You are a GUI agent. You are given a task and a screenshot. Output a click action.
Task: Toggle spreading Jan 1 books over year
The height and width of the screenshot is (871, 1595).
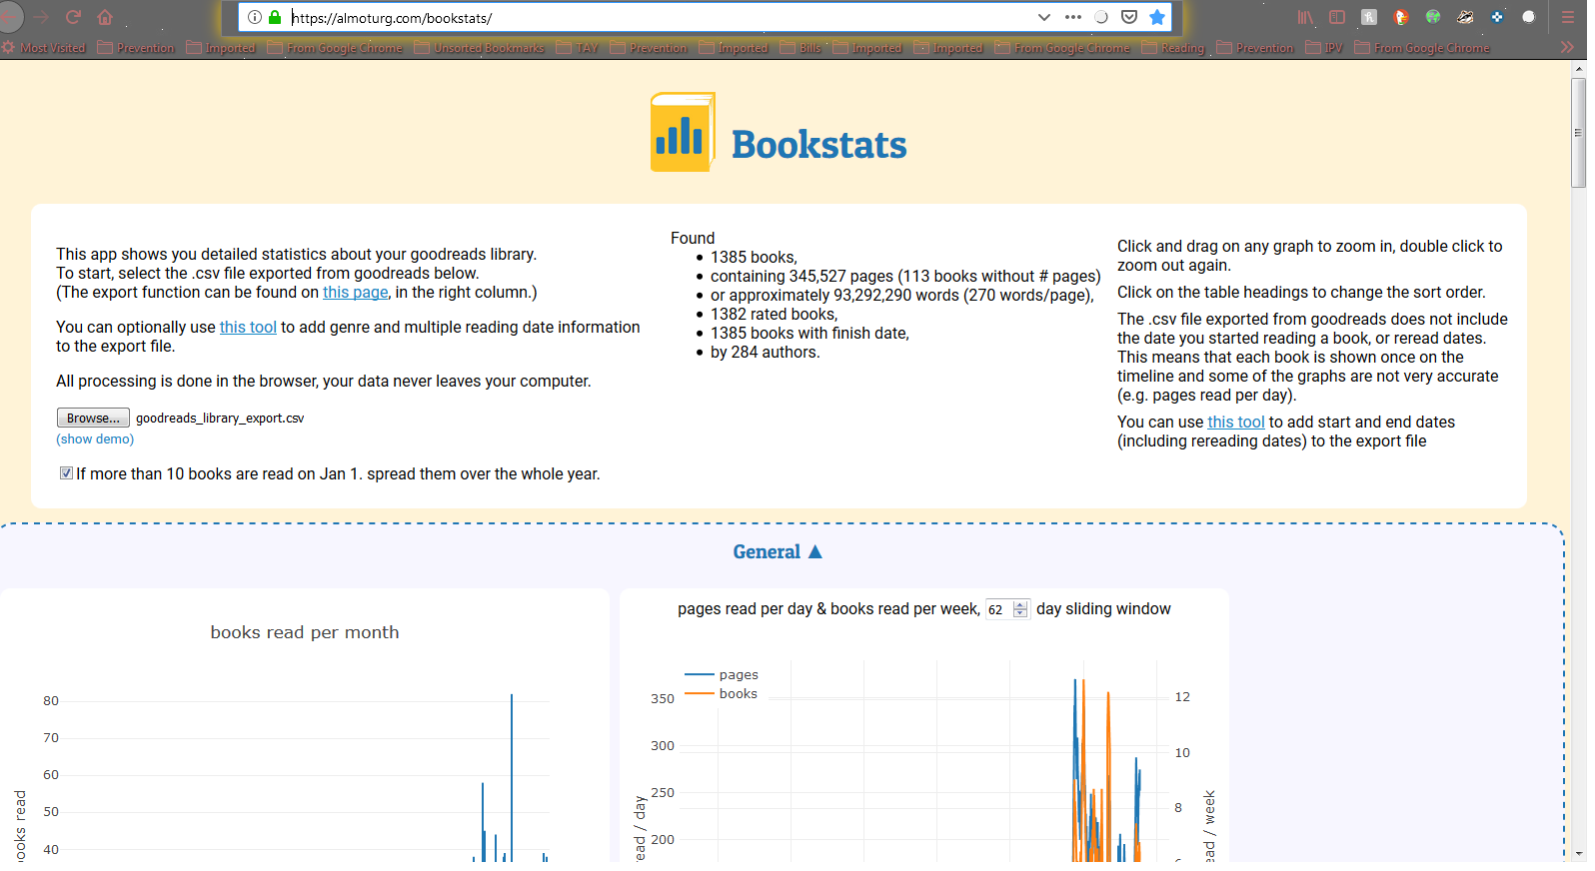(x=66, y=473)
